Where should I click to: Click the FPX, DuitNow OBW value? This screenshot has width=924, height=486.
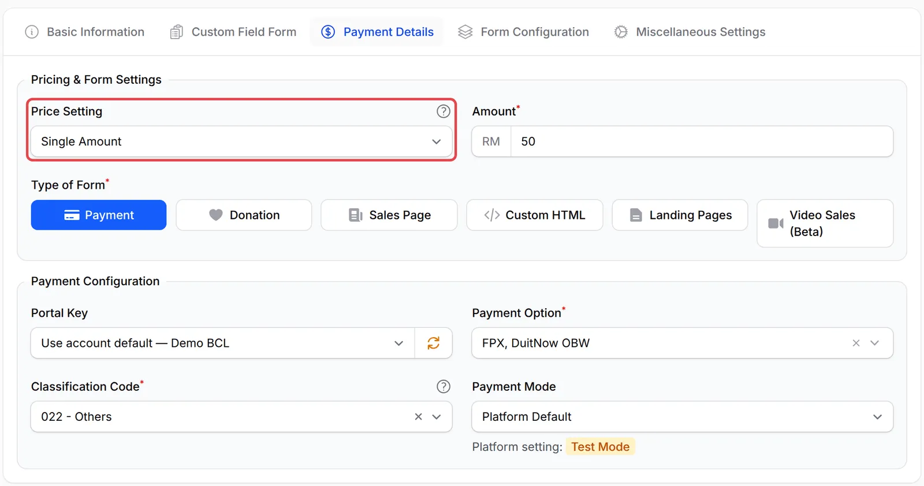(x=536, y=343)
